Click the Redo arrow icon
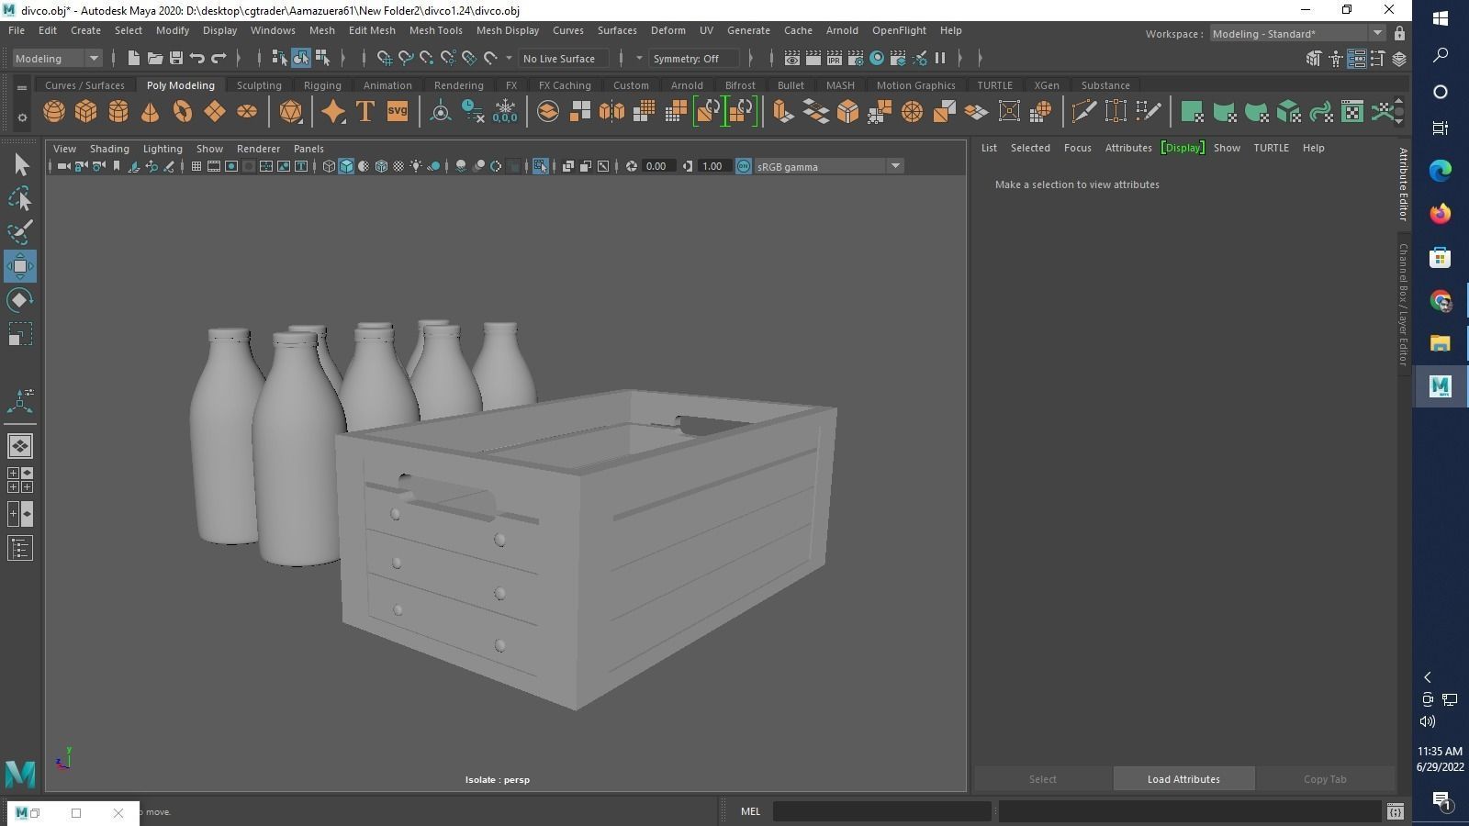Viewport: 1469px width, 826px height. point(219,59)
